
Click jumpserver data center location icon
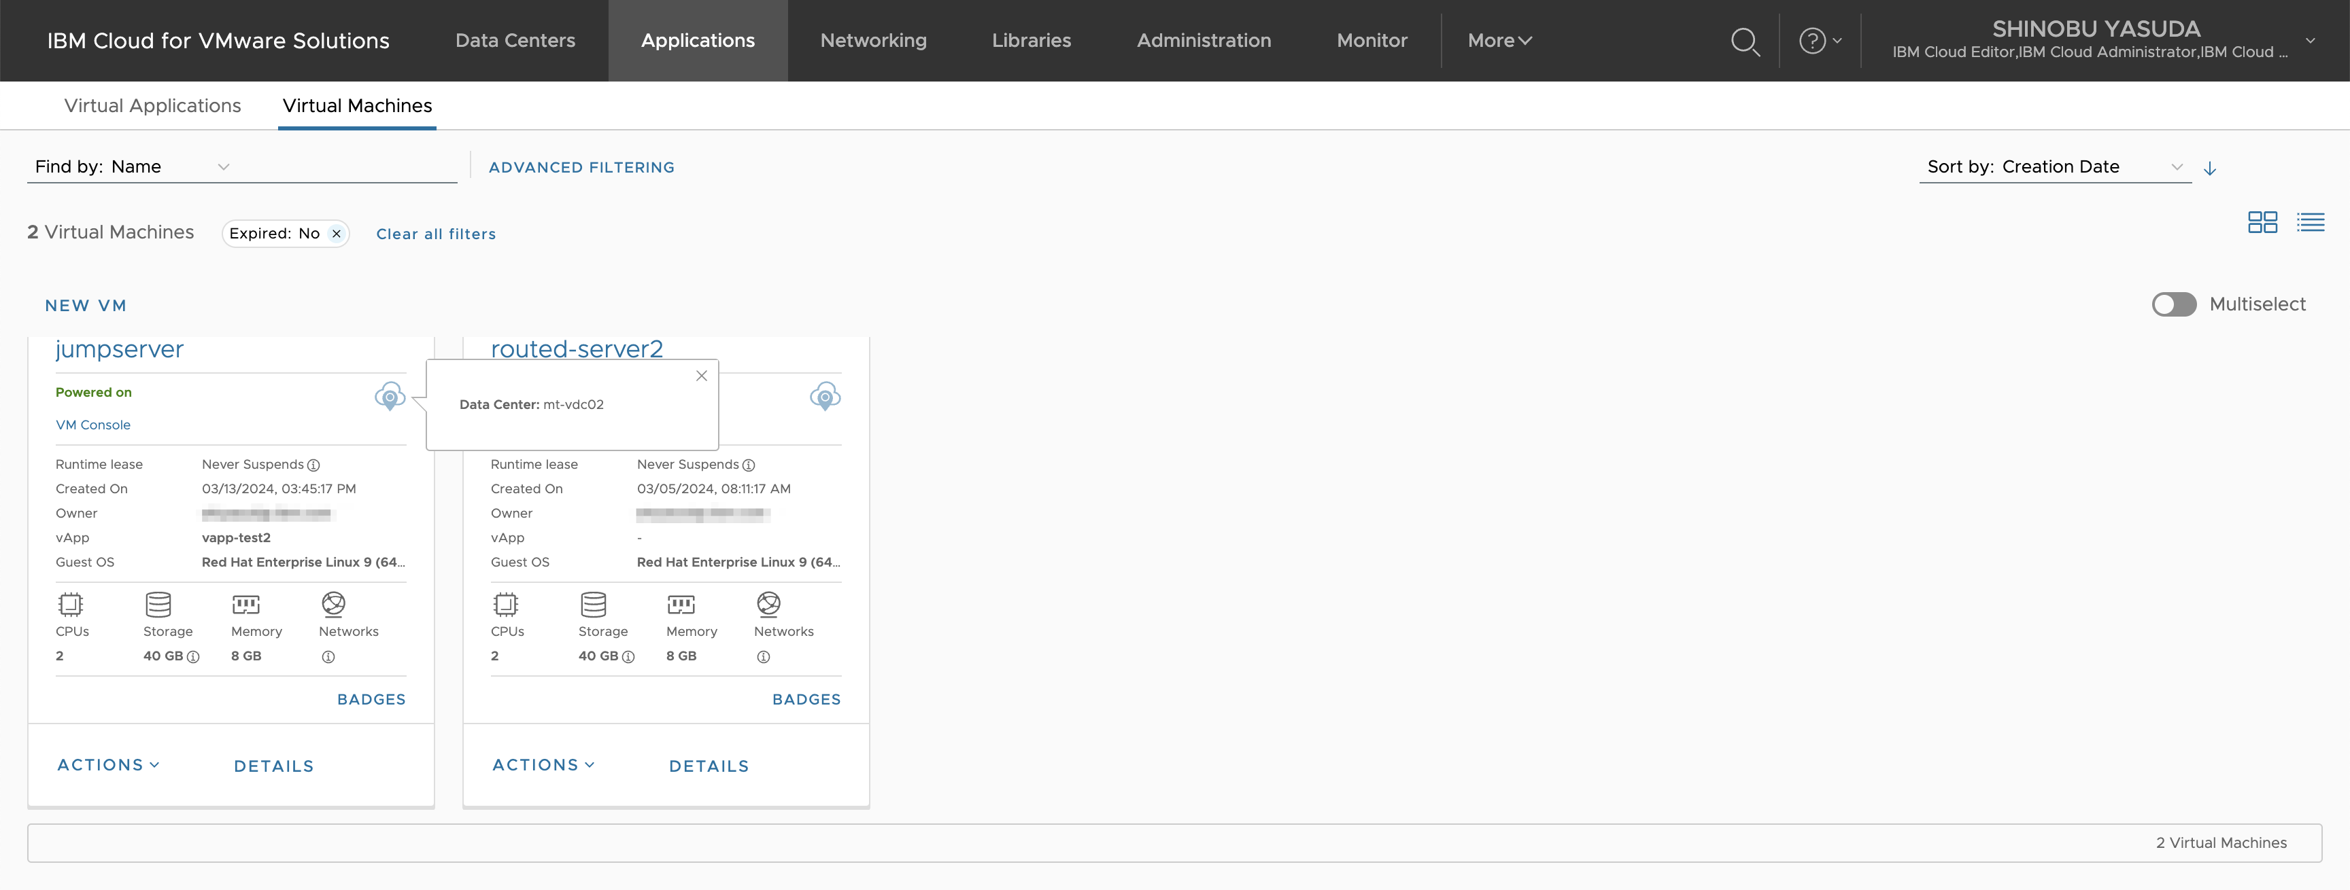(x=390, y=396)
